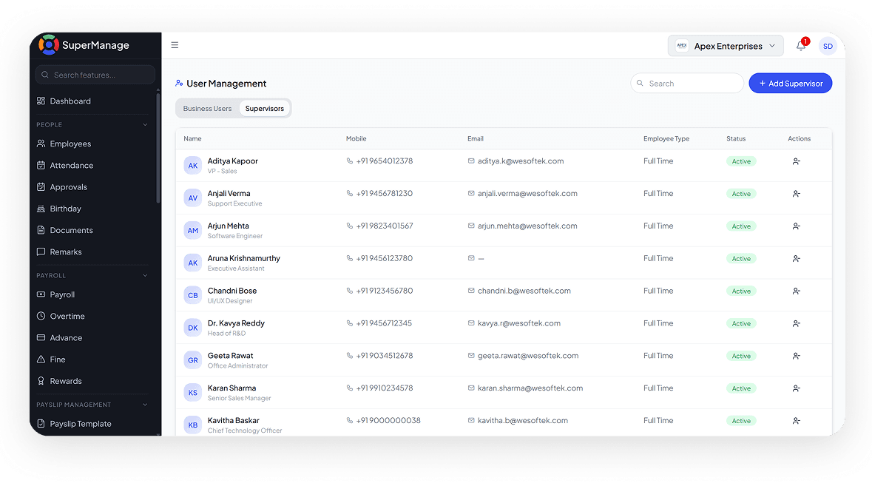
Task: Click the AM avatar of Arjun Mehta
Action: (193, 230)
